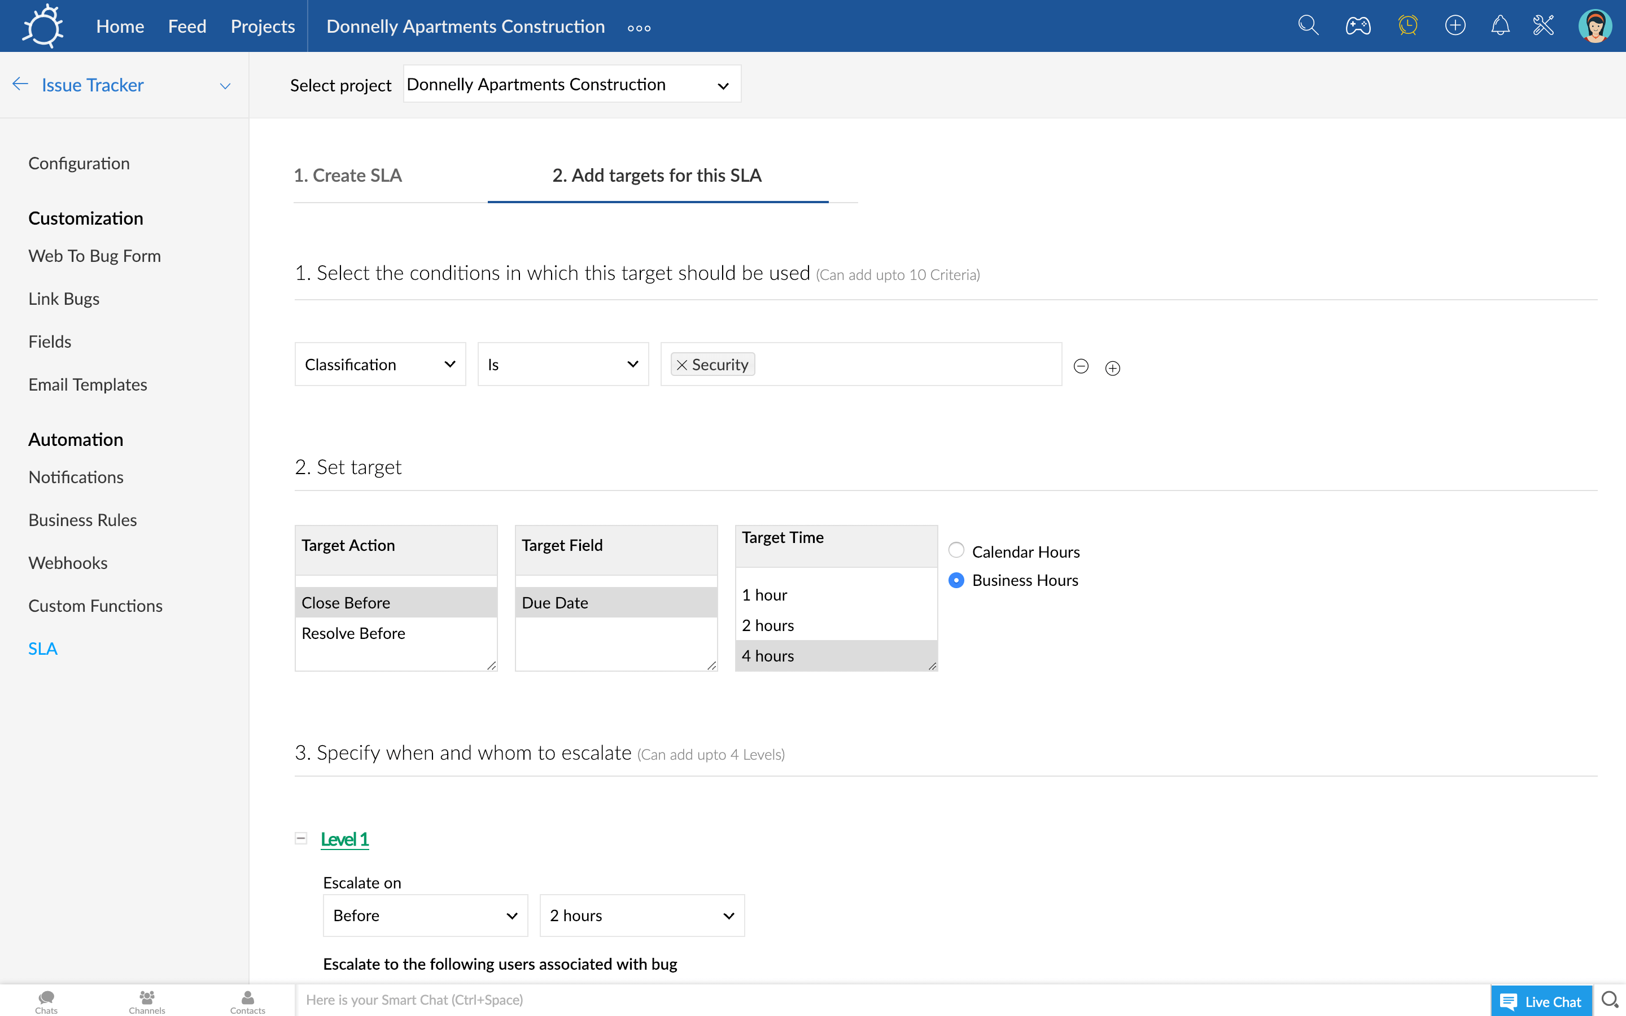Open the setup tools wrench icon
Image resolution: width=1626 pixels, height=1016 pixels.
pos(1544,25)
